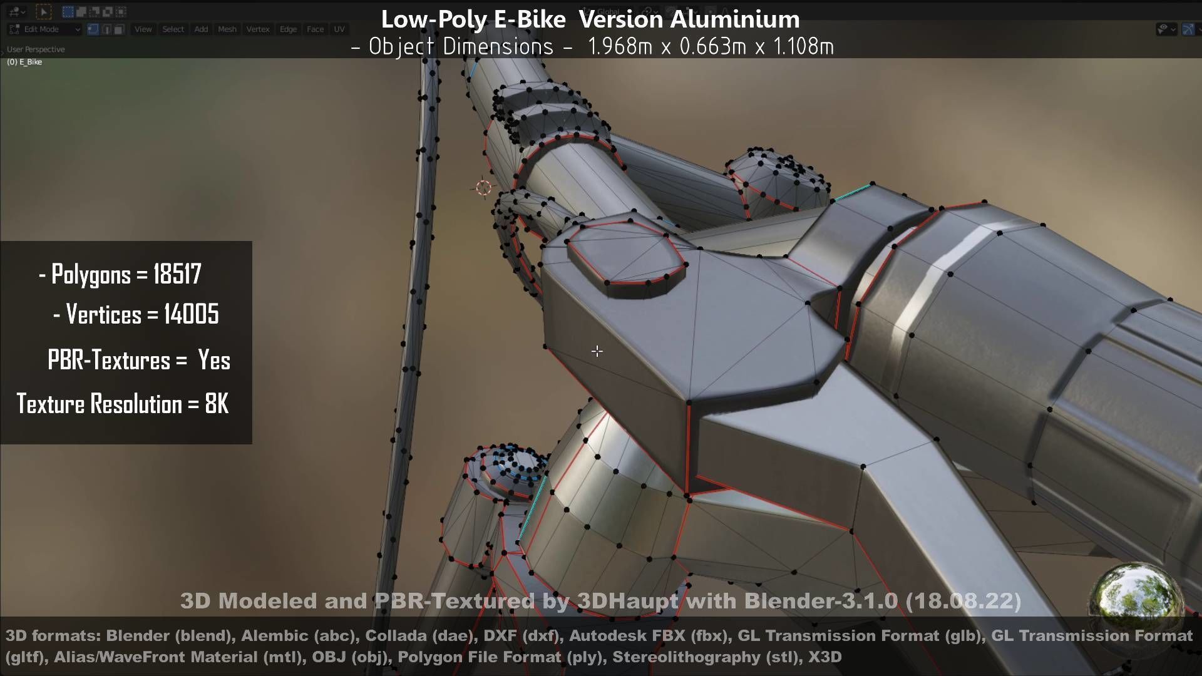Enable edge select mode
Image resolution: width=1202 pixels, height=676 pixels.
click(x=106, y=29)
